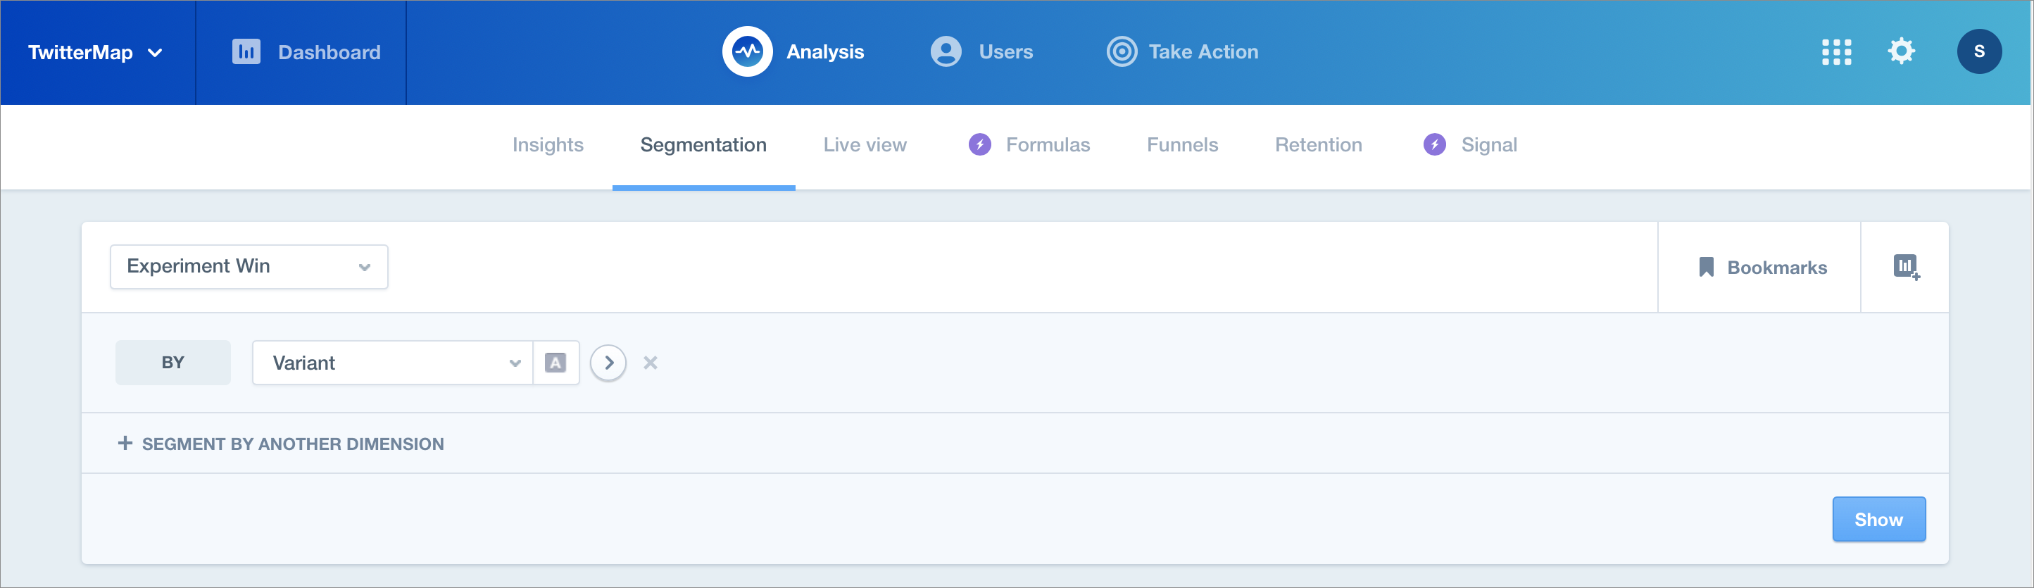Open the TwitterMap project dropdown
The image size is (2034, 588).
96,52
